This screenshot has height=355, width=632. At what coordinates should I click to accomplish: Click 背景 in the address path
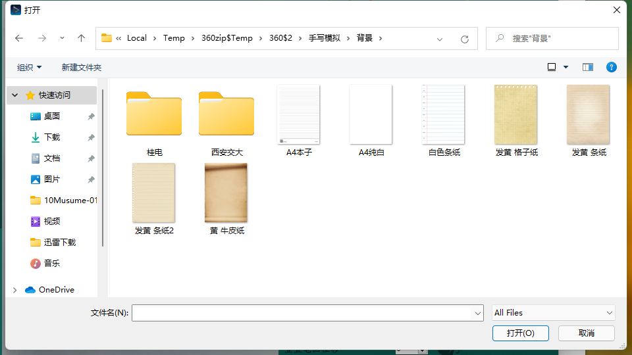pos(364,38)
